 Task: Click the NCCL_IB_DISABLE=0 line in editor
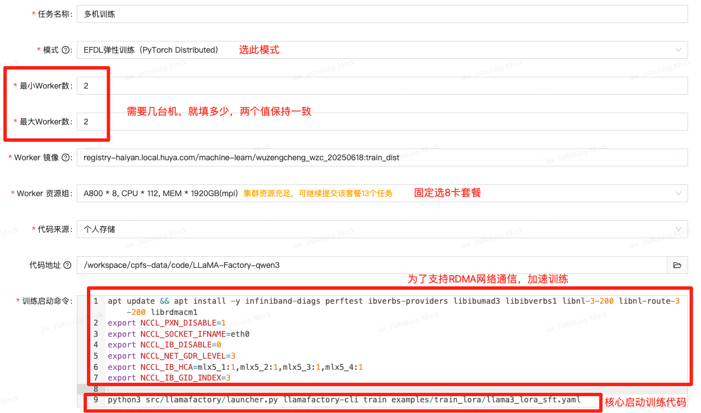click(x=164, y=345)
